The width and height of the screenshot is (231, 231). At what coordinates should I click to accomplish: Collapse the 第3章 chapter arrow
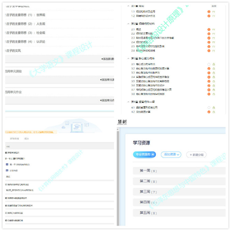click(128, 59)
